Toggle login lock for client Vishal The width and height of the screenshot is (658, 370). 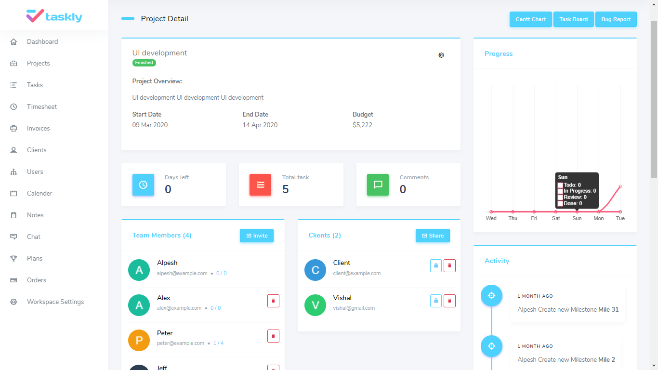tap(435, 301)
